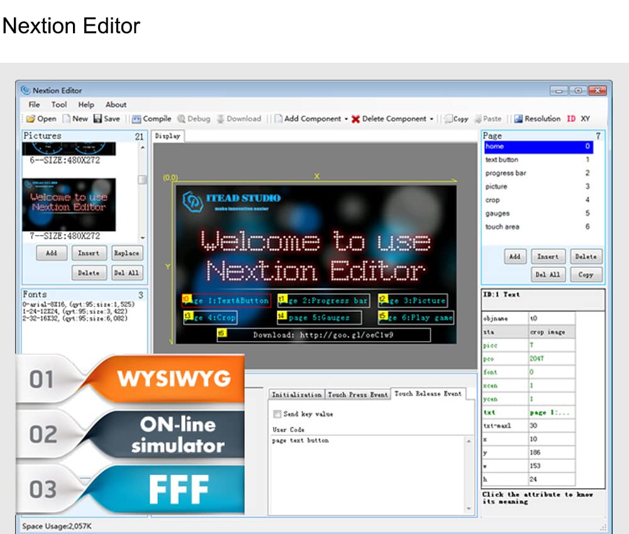Image resolution: width=629 pixels, height=534 pixels.
Task: Click the Save disk icon
Action: [97, 119]
